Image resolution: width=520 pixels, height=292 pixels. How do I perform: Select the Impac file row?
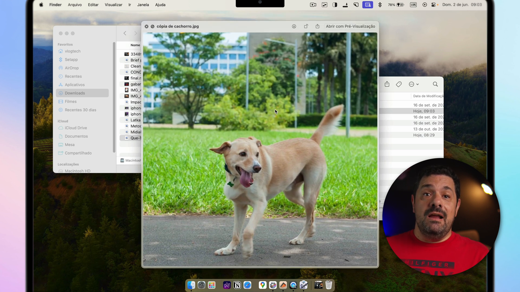(x=131, y=102)
